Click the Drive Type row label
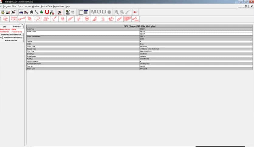 30,52
